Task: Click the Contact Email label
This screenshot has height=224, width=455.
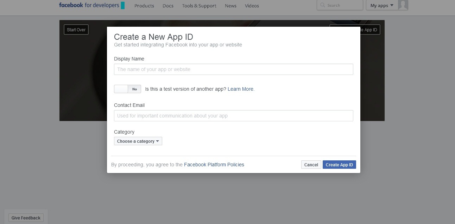Action: click(129, 105)
